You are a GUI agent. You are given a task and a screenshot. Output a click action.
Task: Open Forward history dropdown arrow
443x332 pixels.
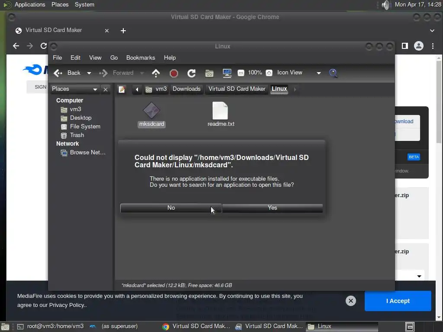pos(142,73)
